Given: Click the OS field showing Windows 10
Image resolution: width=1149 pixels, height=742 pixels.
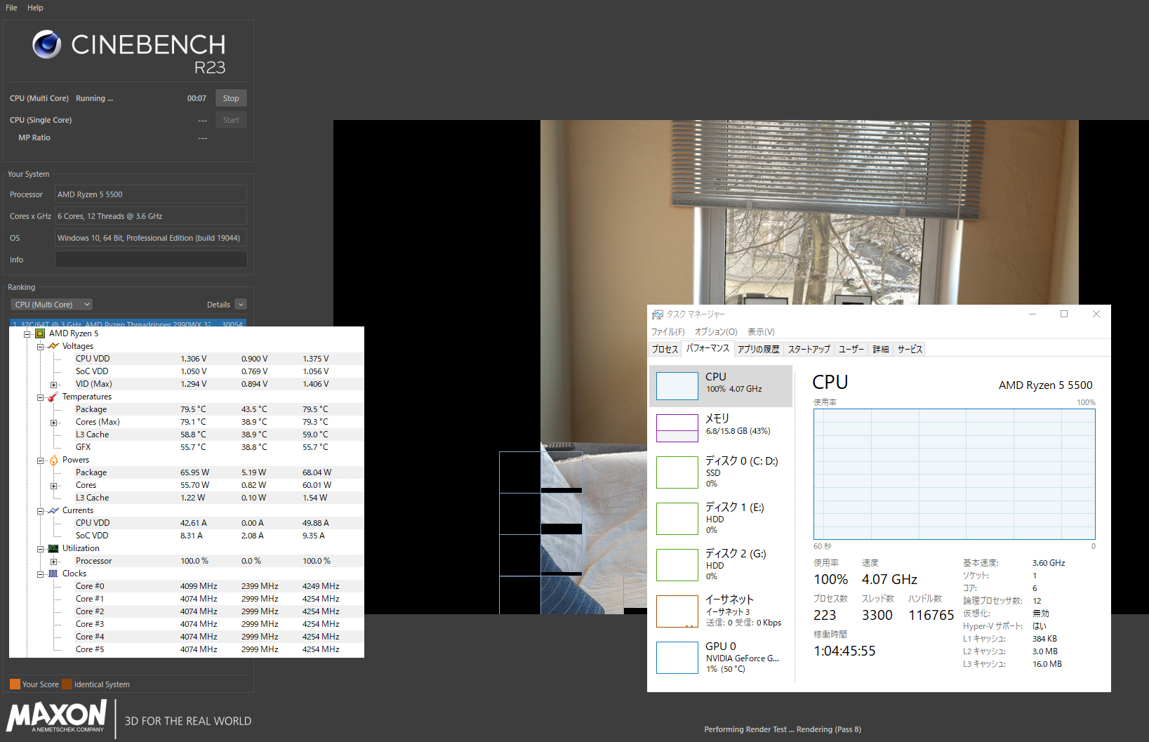Looking at the screenshot, I should 151,238.
